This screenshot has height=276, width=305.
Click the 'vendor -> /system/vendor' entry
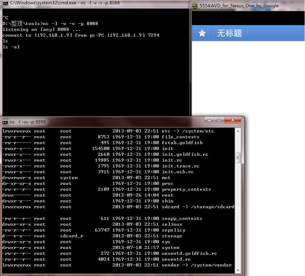(197, 265)
